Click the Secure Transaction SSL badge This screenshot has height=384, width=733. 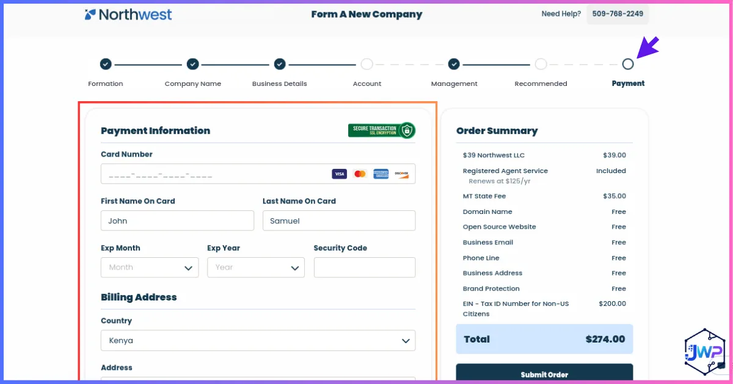[382, 130]
